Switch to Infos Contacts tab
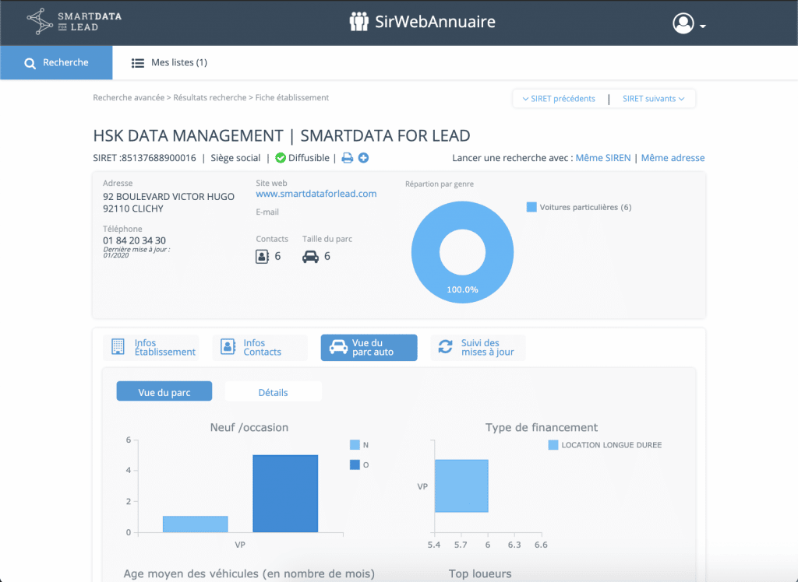The image size is (798, 582). click(x=260, y=348)
